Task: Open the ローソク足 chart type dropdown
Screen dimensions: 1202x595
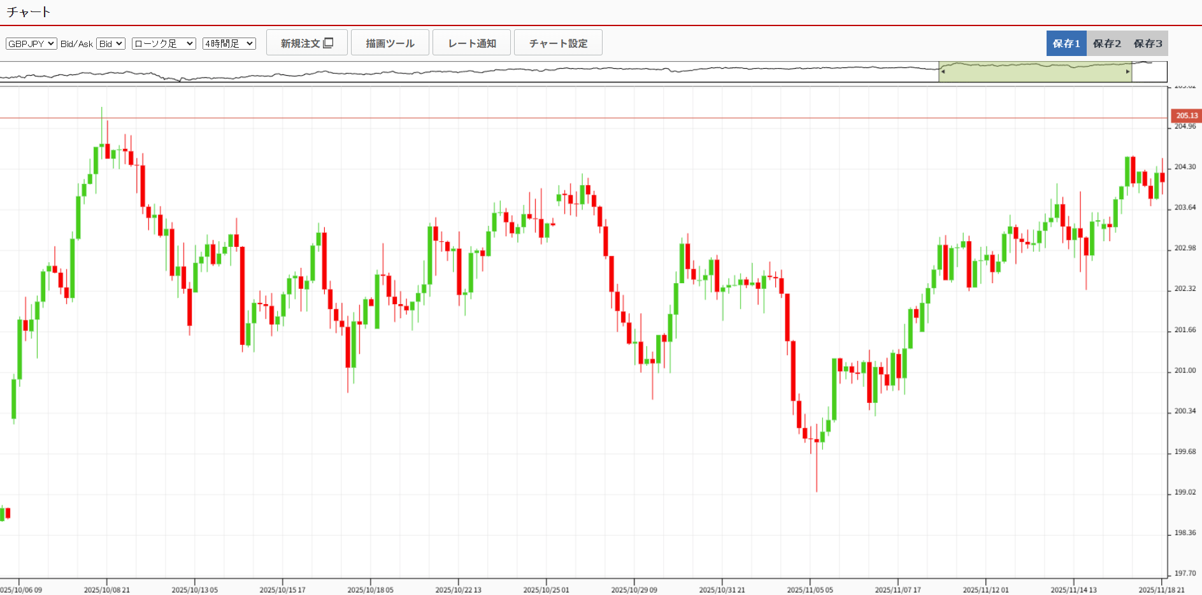Action: coord(164,43)
